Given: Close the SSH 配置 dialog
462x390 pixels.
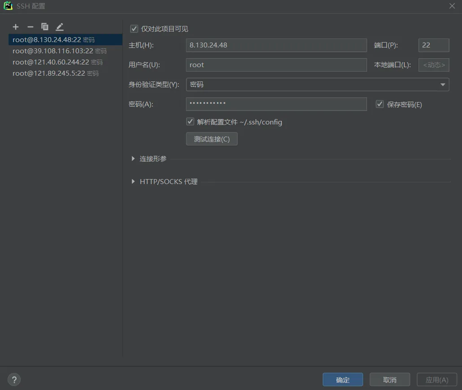Looking at the screenshot, I should [x=452, y=6].
